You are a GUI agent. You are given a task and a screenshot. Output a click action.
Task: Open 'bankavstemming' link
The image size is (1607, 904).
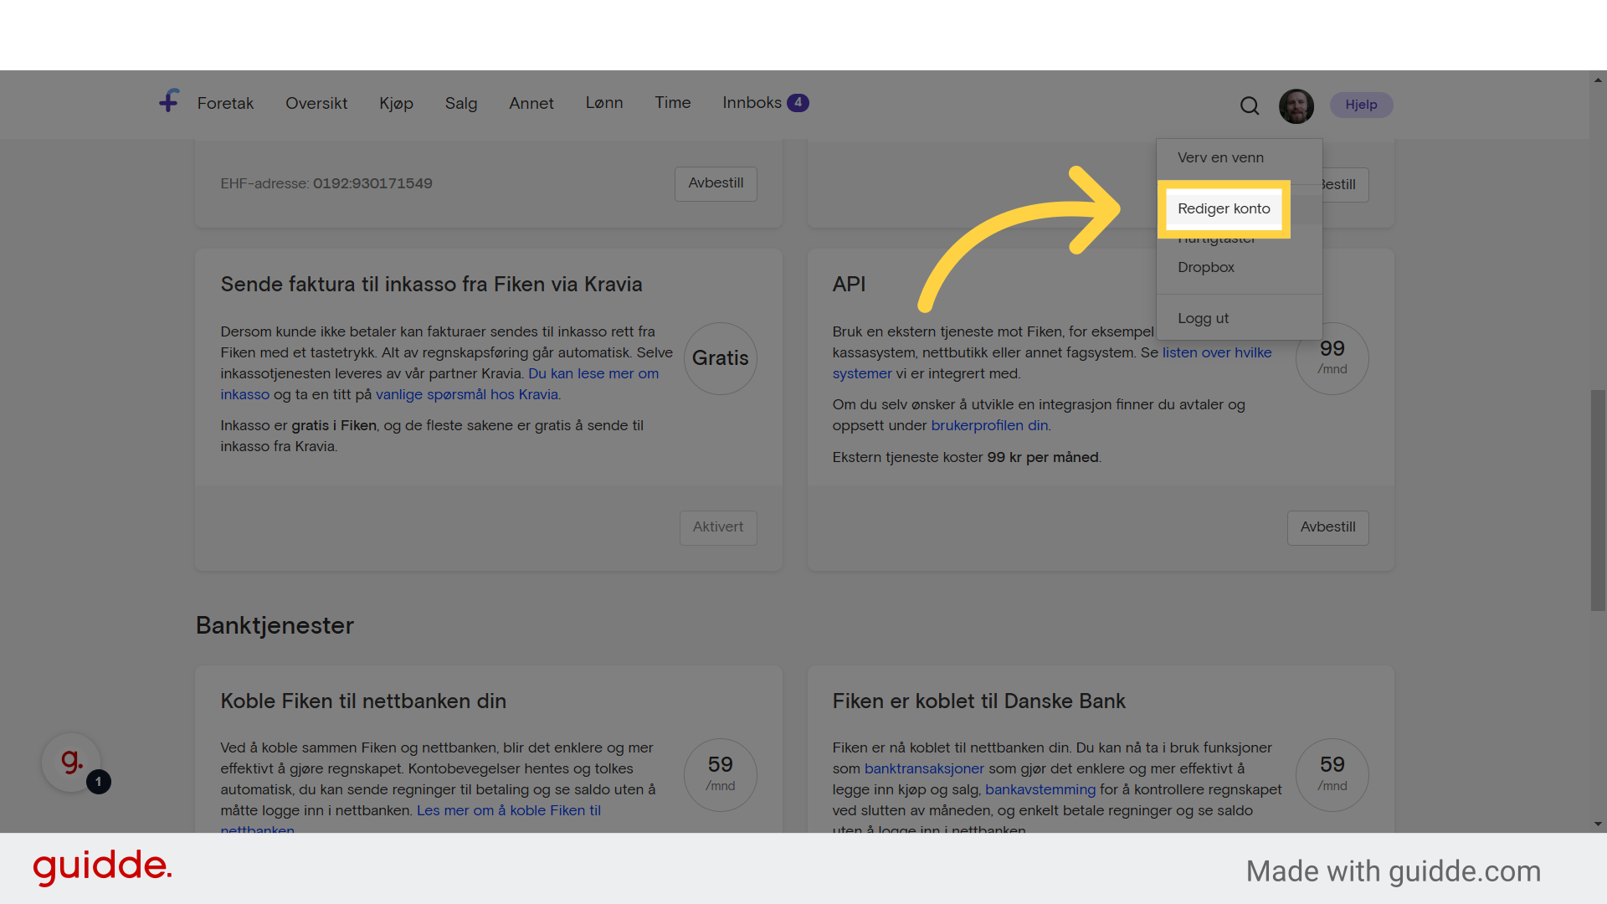coord(1040,789)
